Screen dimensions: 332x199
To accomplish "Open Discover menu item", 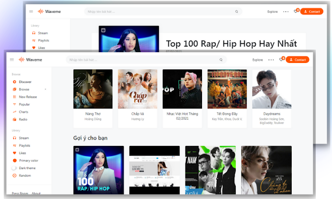I will (25, 82).
